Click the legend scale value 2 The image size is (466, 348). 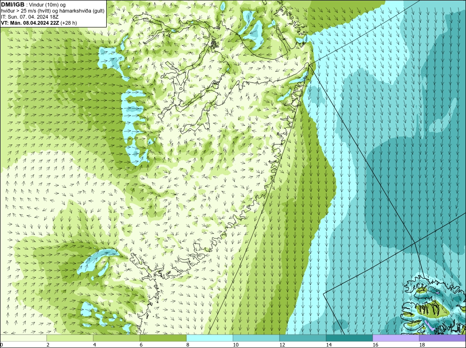[48, 345]
